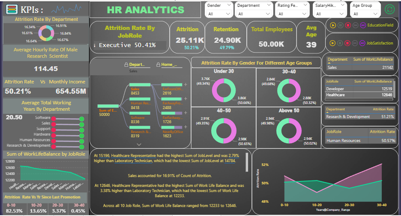Viewport: 401px width, 216px height.
Task: Open the KPIs menu icon
Action: point(11,9)
